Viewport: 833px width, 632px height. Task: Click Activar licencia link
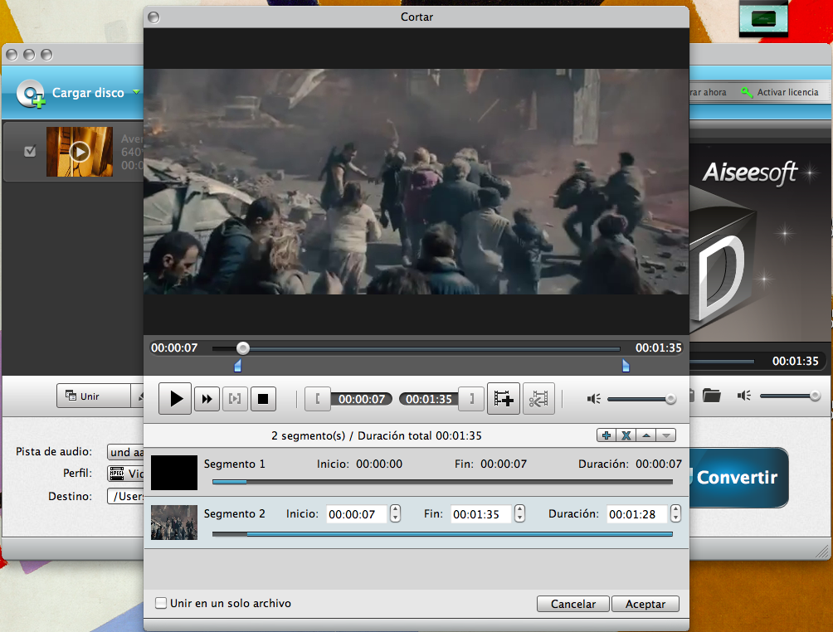point(787,92)
